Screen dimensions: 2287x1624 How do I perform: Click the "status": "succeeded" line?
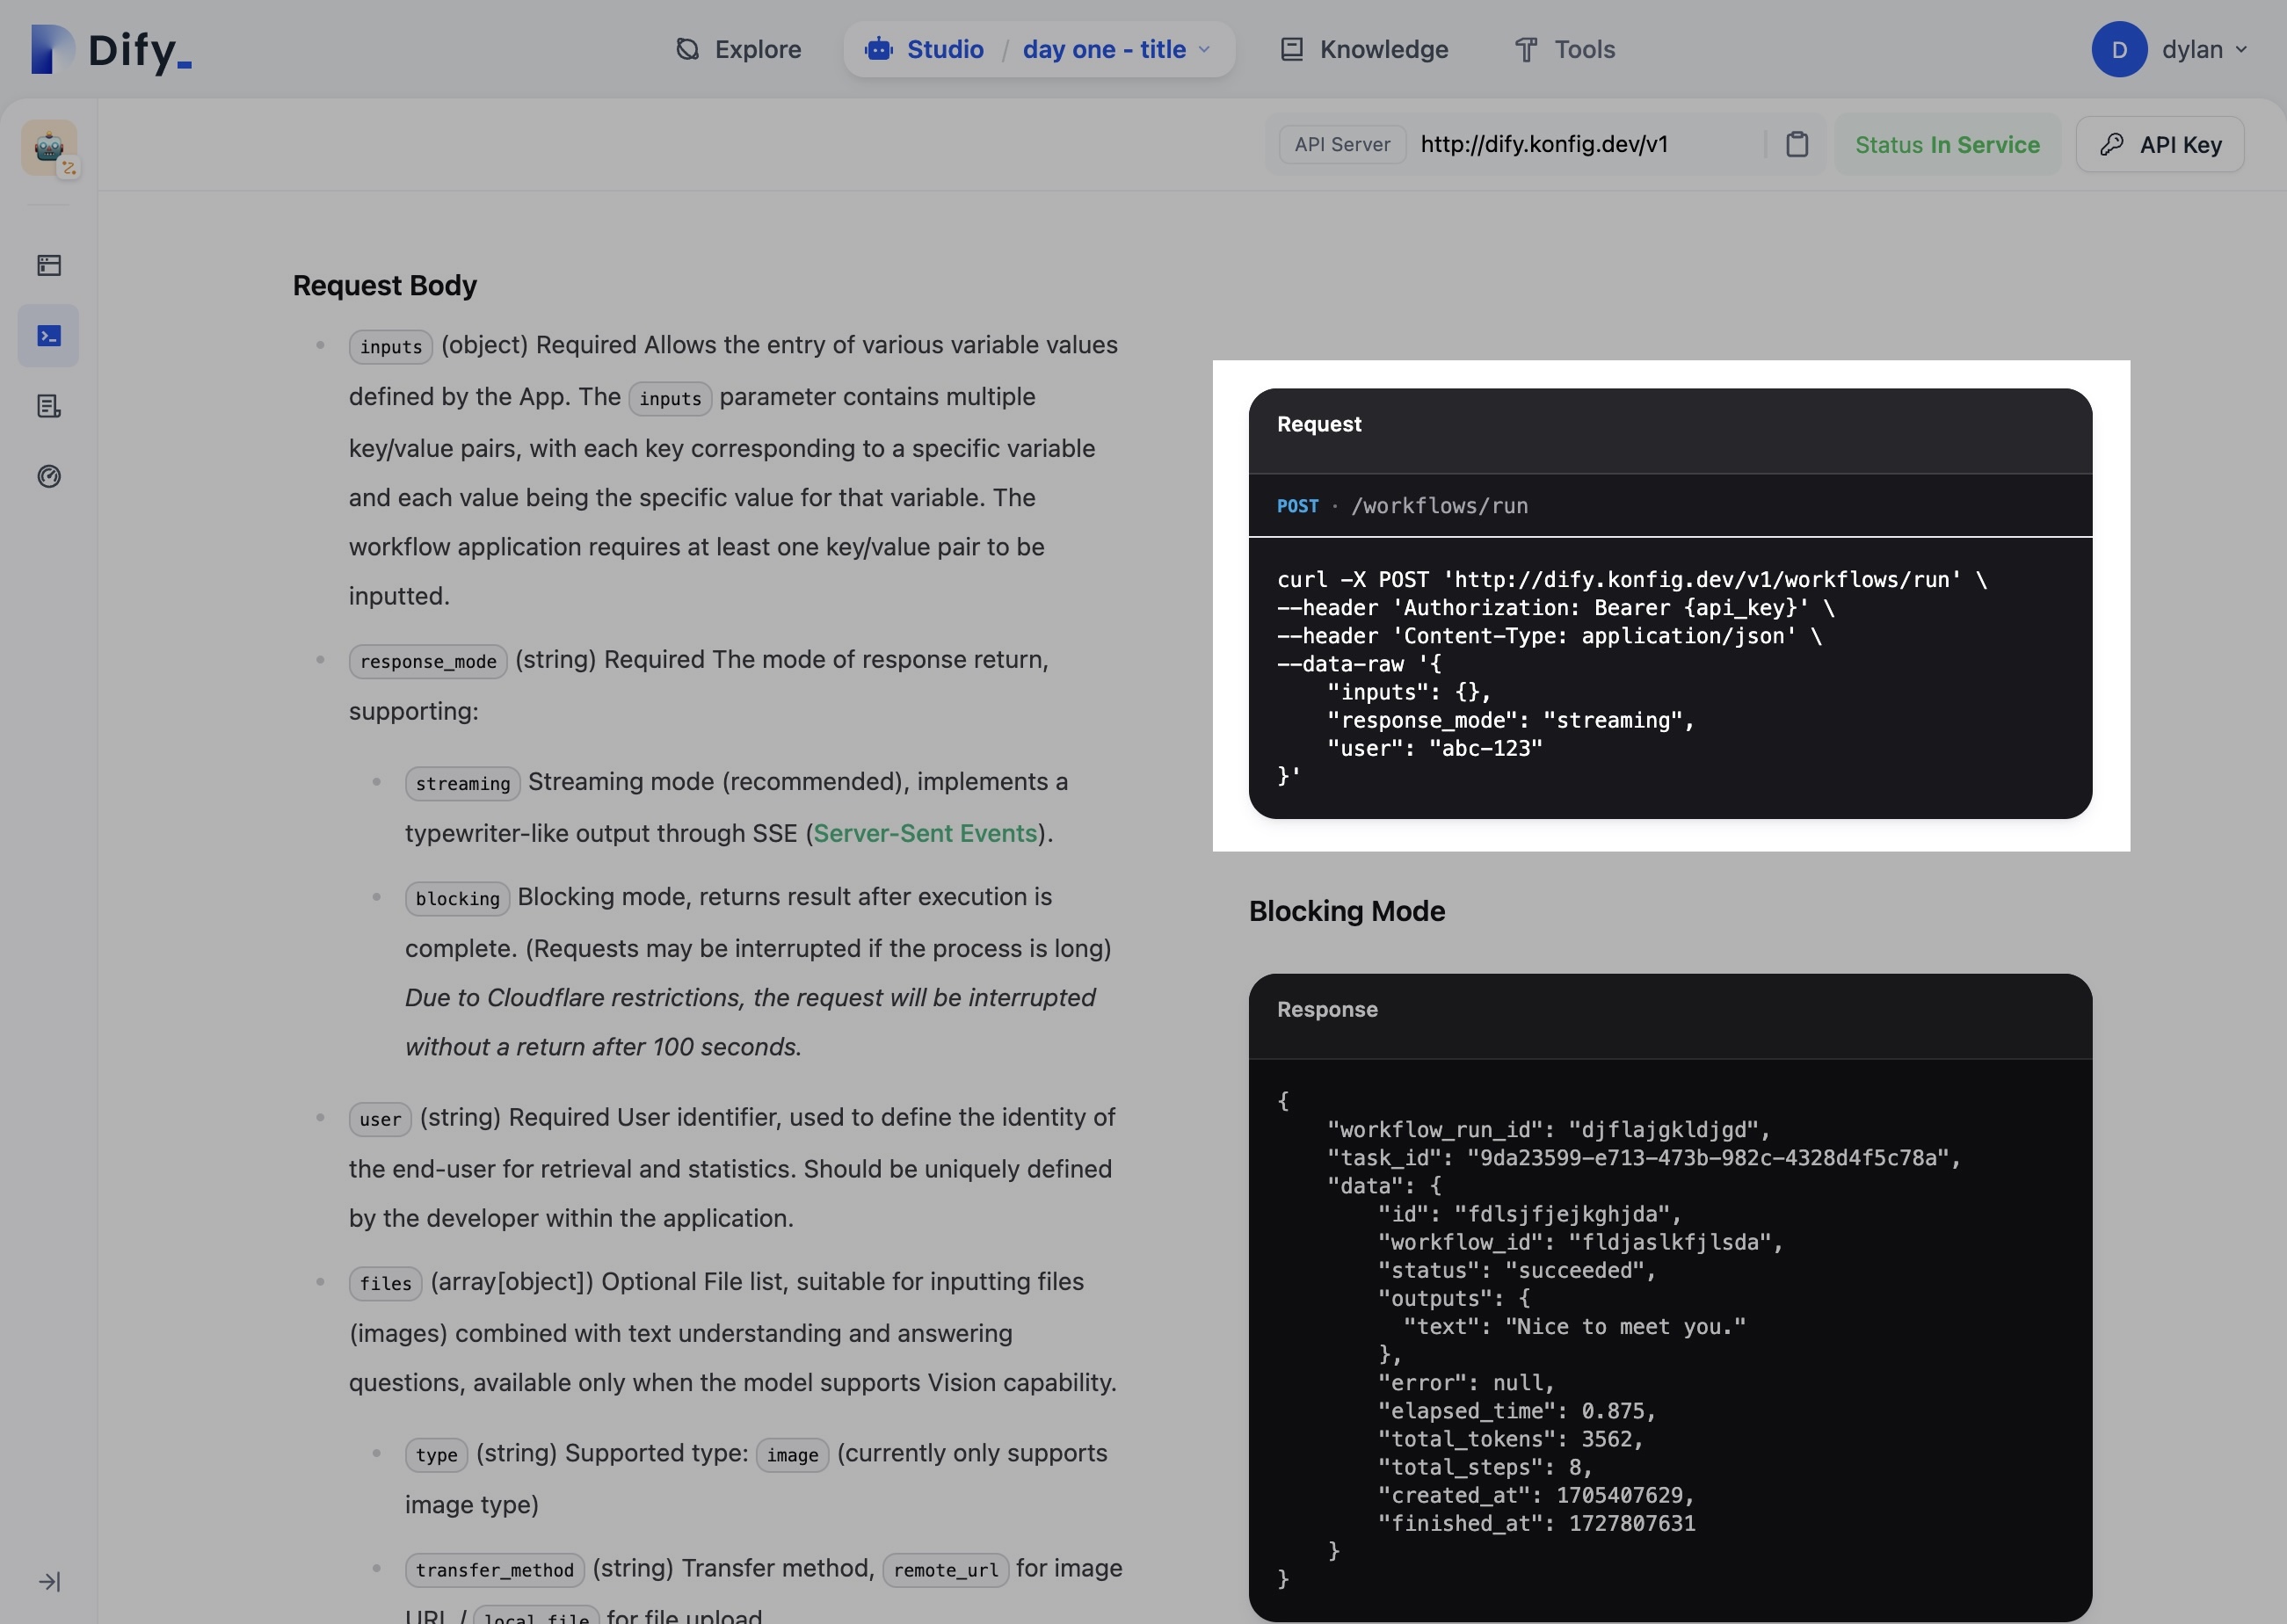1517,1270
